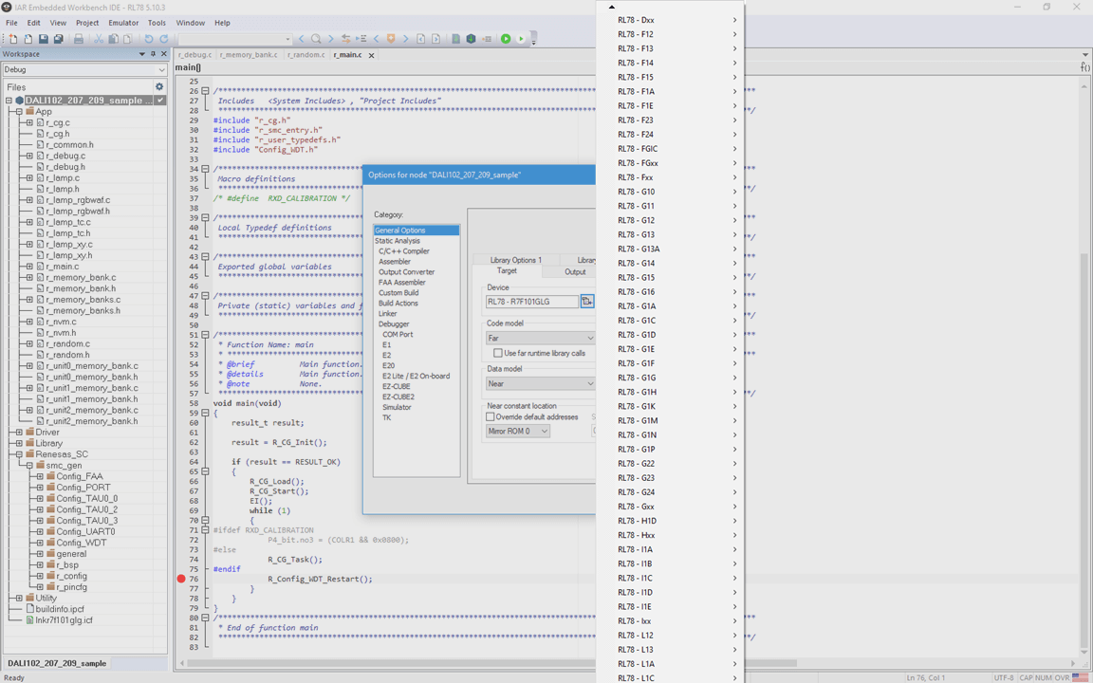
Task: Click Navigate Forward page icon
Action: coord(435,39)
